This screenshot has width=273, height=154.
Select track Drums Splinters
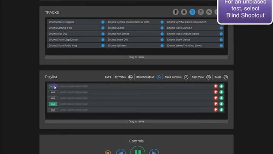point(136,46)
